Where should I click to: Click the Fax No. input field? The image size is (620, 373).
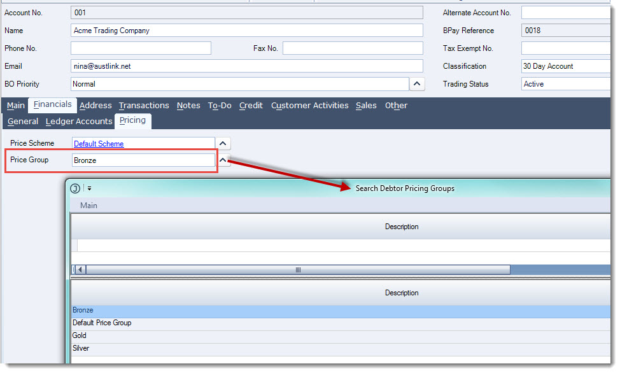click(353, 48)
